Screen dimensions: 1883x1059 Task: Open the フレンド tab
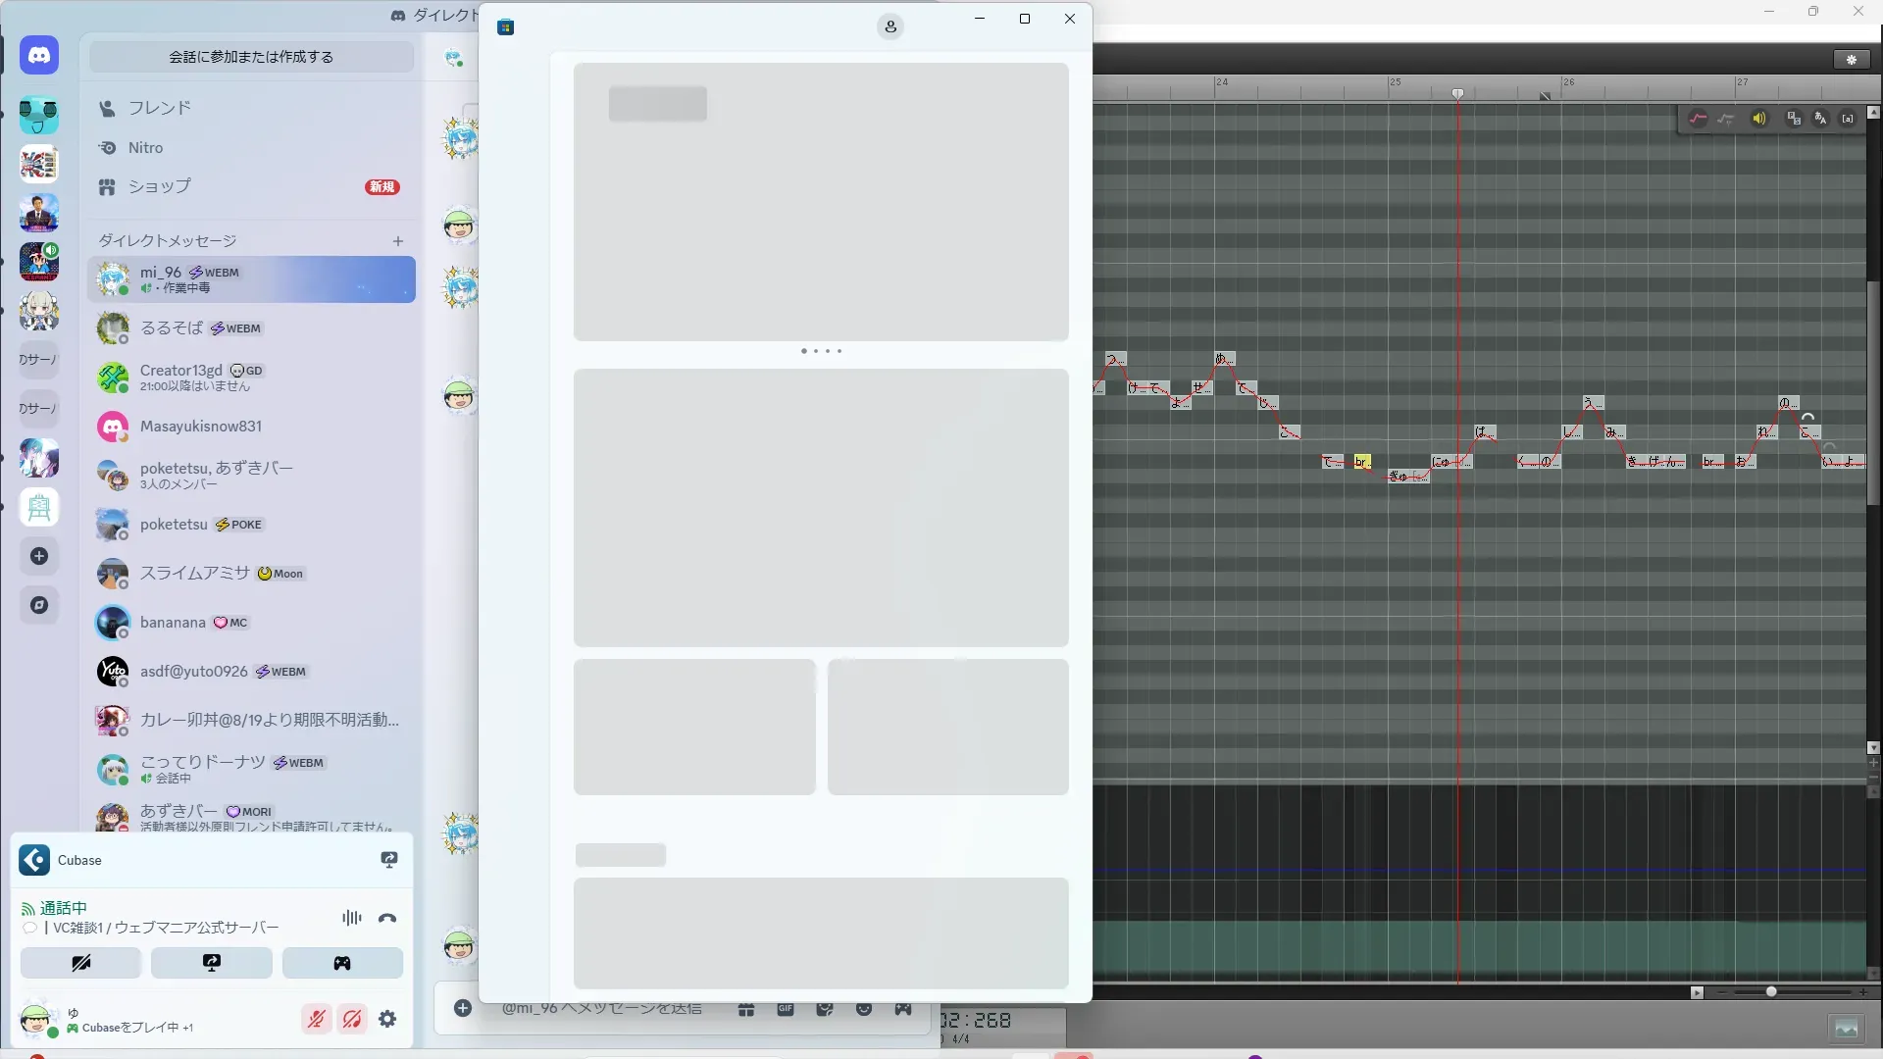pos(159,108)
